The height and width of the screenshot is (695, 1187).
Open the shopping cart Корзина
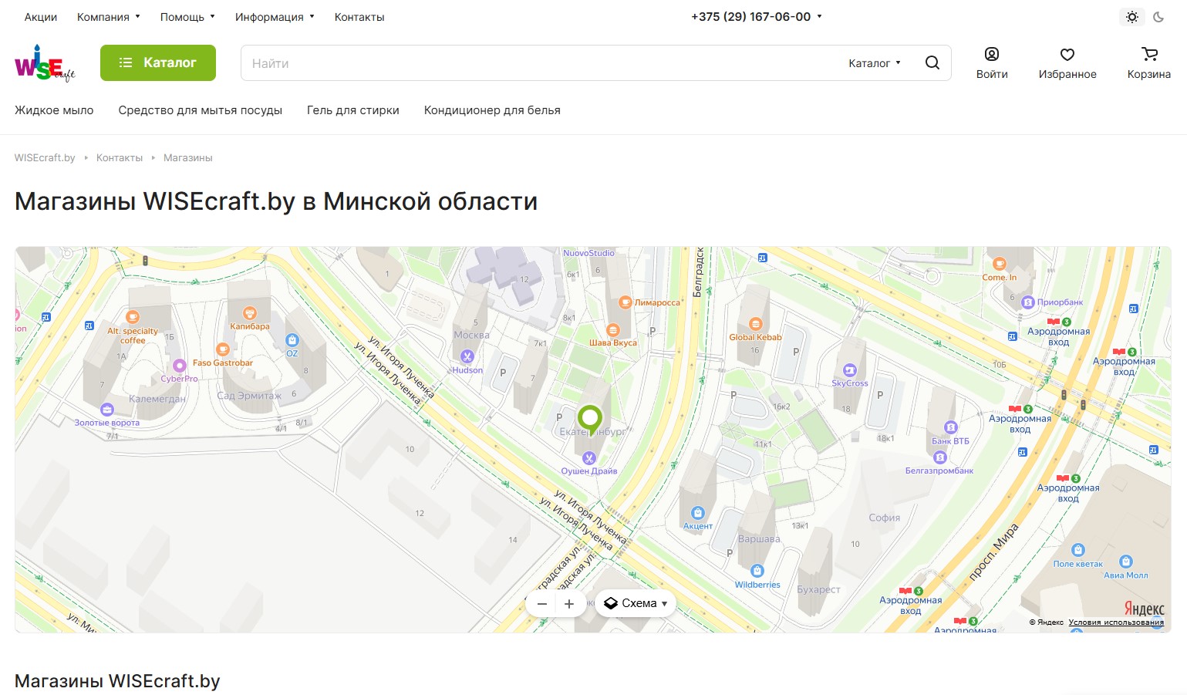(x=1148, y=63)
